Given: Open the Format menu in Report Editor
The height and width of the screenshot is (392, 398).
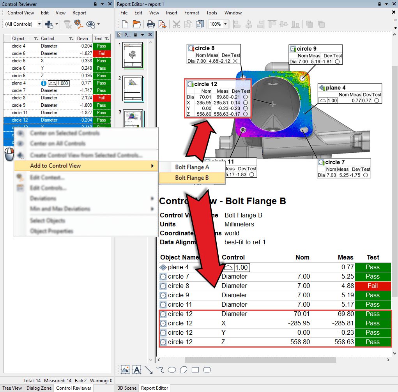Looking at the screenshot, I should coord(192,13).
